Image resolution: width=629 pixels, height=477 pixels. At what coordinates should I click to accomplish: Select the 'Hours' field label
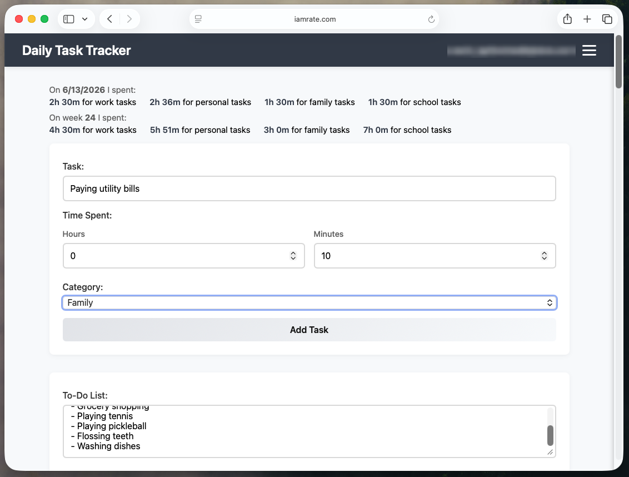[x=74, y=234]
